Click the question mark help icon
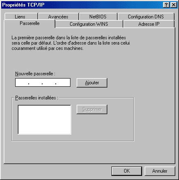Image resolution: width=179 pixels, height=180 pixels. [x=166, y=5]
